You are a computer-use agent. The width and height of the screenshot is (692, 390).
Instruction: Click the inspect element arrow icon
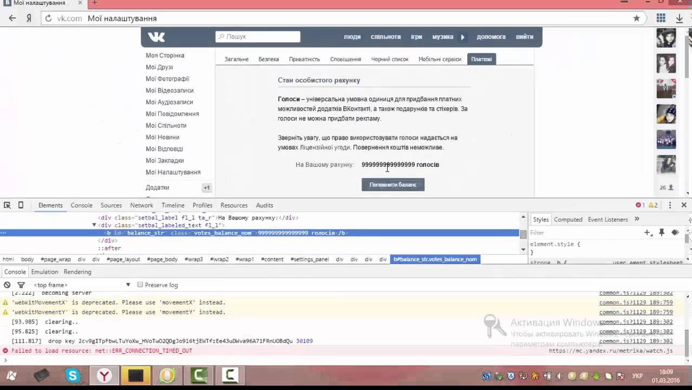[x=7, y=205]
